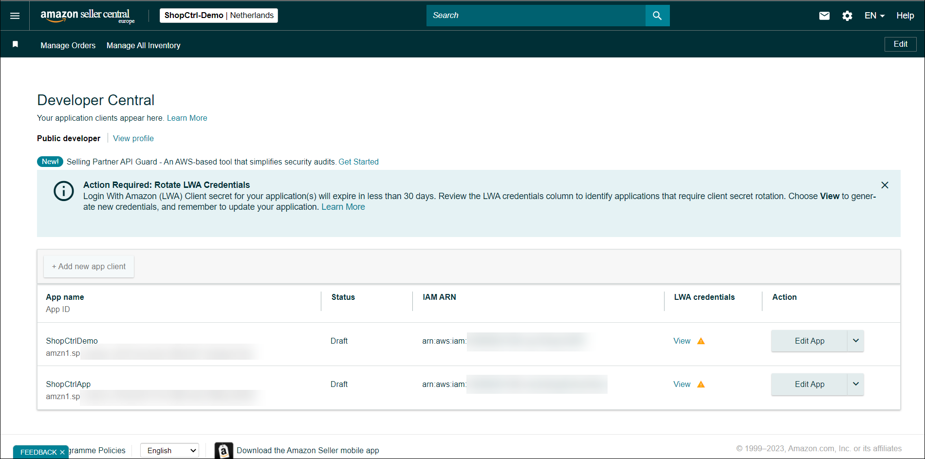Close the FEEDBACK tab
The width and height of the screenshot is (925, 459).
[62, 452]
